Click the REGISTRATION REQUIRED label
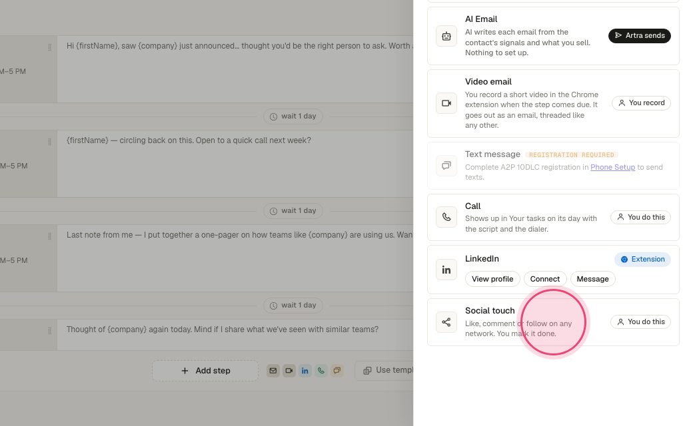The height and width of the screenshot is (426, 693). pos(572,155)
